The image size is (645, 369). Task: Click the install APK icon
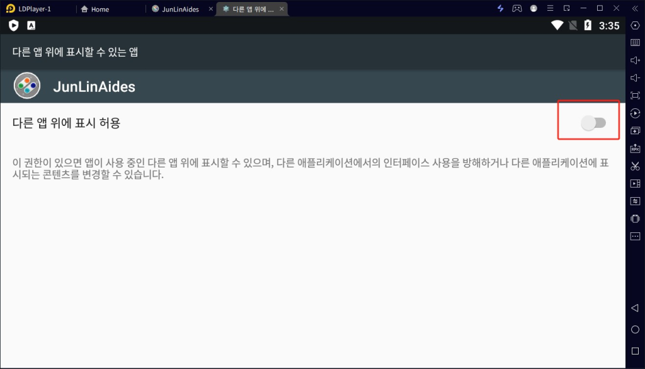click(x=635, y=148)
